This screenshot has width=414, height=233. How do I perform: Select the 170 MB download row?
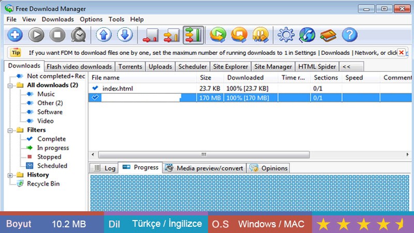(x=250, y=98)
